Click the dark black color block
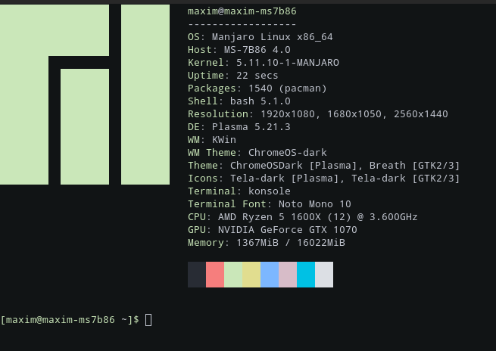The width and height of the screenshot is (496, 351). point(197,275)
